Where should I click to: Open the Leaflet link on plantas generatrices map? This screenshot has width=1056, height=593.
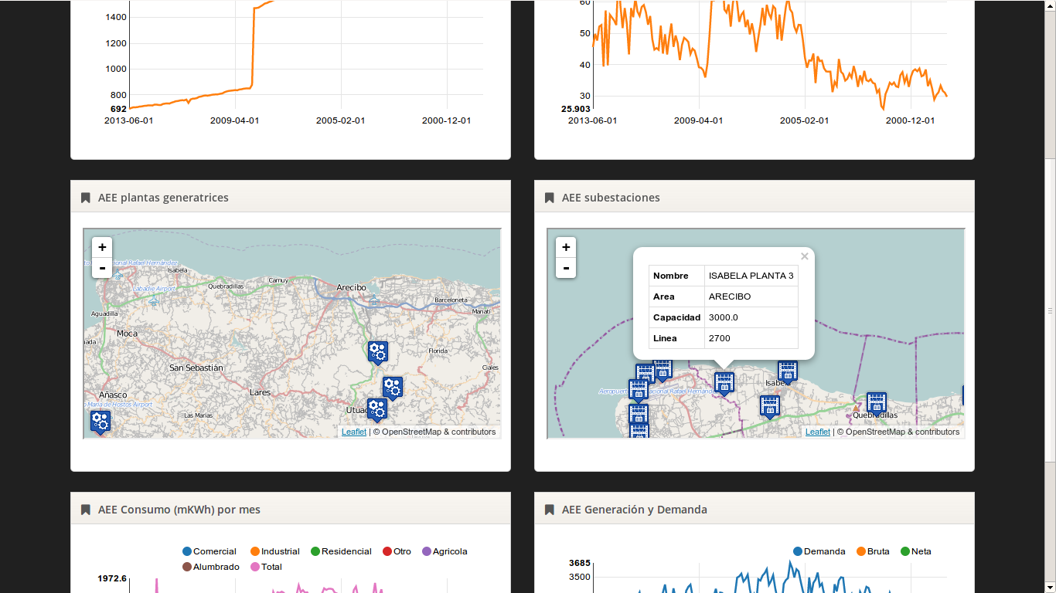click(x=354, y=432)
